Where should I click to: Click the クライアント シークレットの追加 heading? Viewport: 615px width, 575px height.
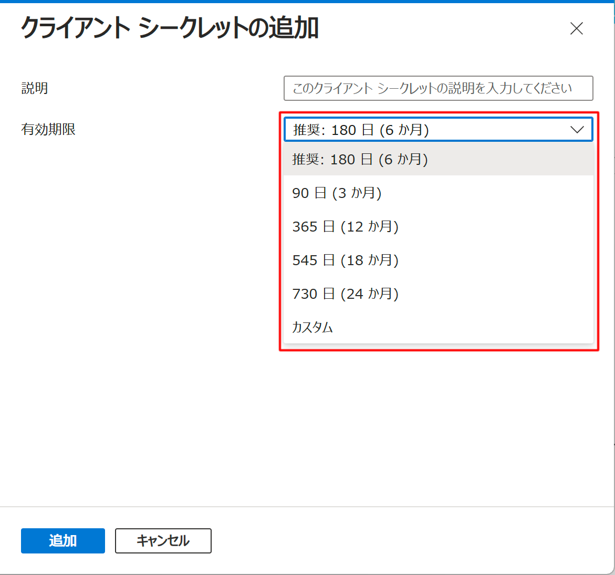click(x=170, y=28)
